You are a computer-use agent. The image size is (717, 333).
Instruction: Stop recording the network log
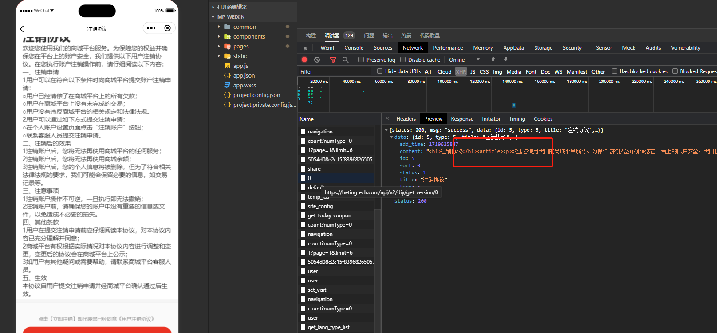pyautogui.click(x=304, y=59)
